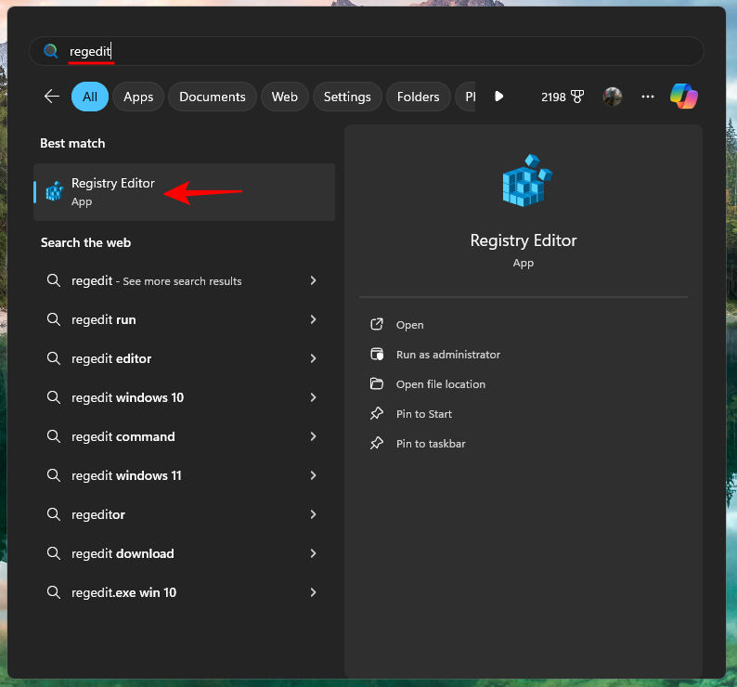Click the search icon next to 'regedit command'
The image size is (737, 687).
pyautogui.click(x=54, y=437)
